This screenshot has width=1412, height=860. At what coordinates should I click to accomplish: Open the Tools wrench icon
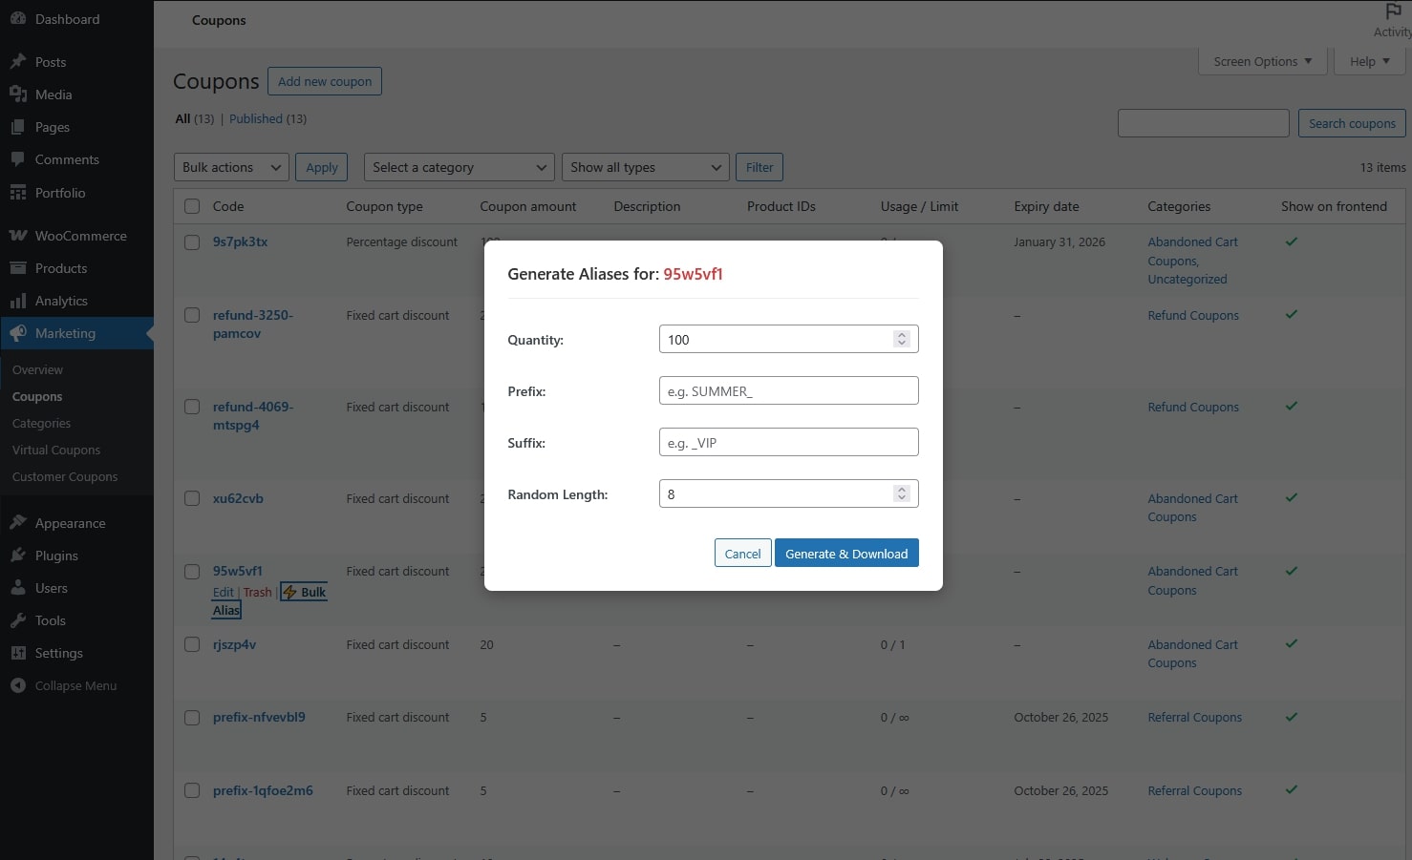click(18, 620)
